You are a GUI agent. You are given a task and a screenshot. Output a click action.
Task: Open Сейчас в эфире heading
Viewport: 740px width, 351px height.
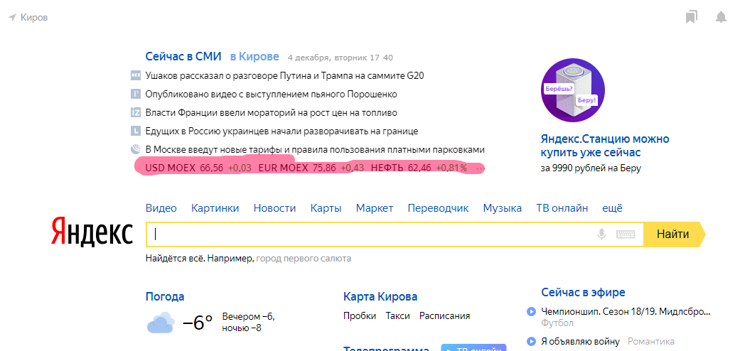coord(584,293)
